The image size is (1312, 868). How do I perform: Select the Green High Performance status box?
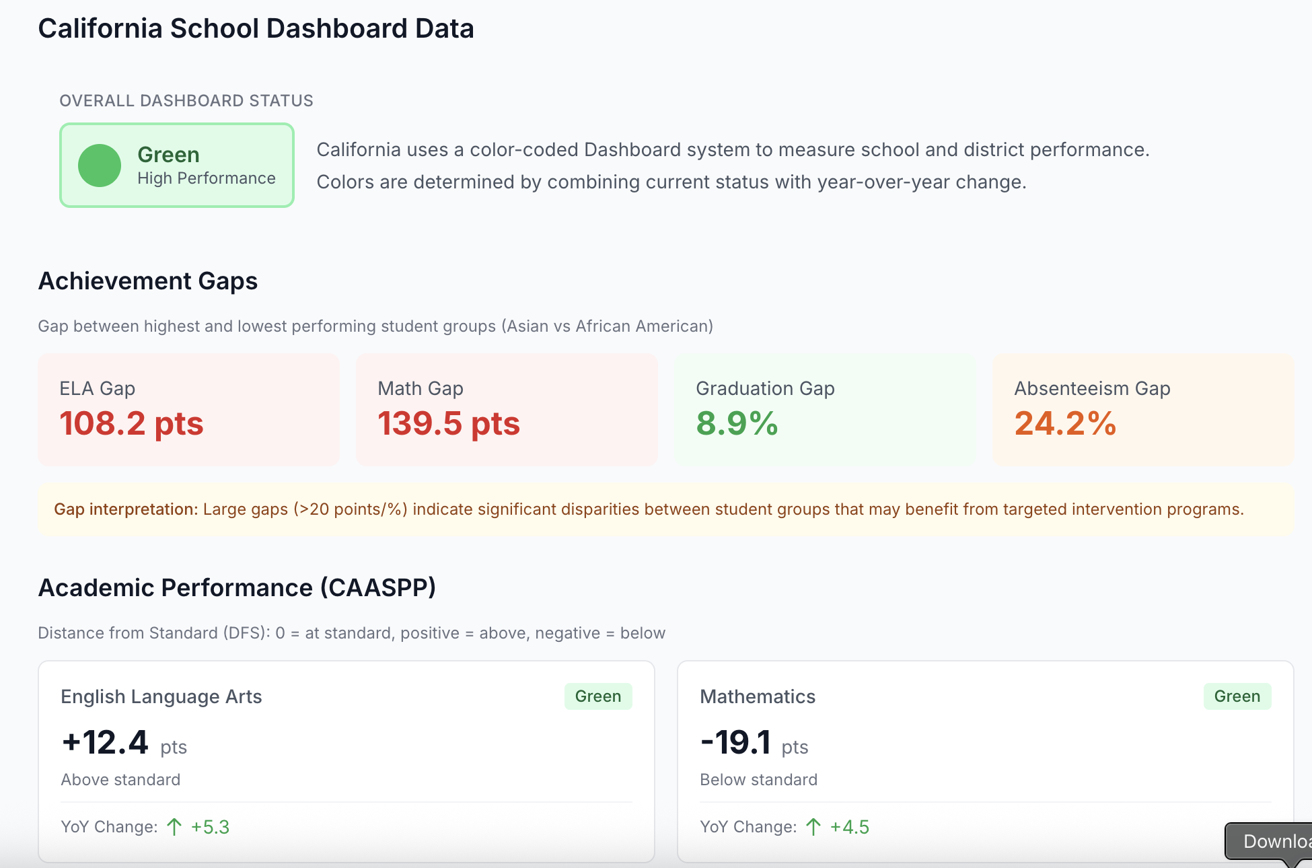pyautogui.click(x=177, y=166)
